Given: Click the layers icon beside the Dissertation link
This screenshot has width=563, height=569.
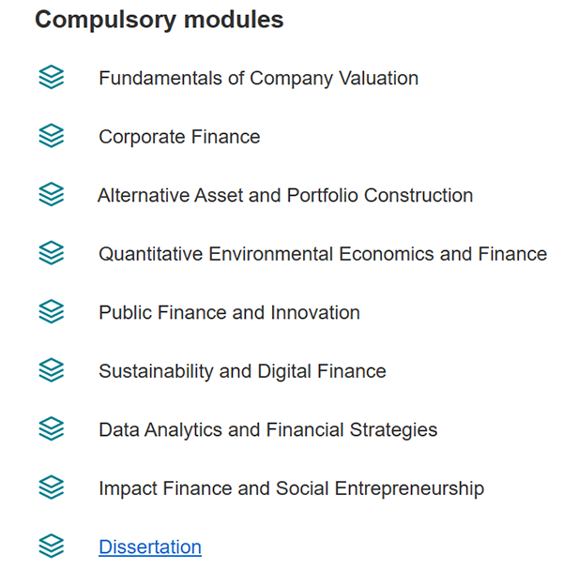Looking at the screenshot, I should point(52,546).
